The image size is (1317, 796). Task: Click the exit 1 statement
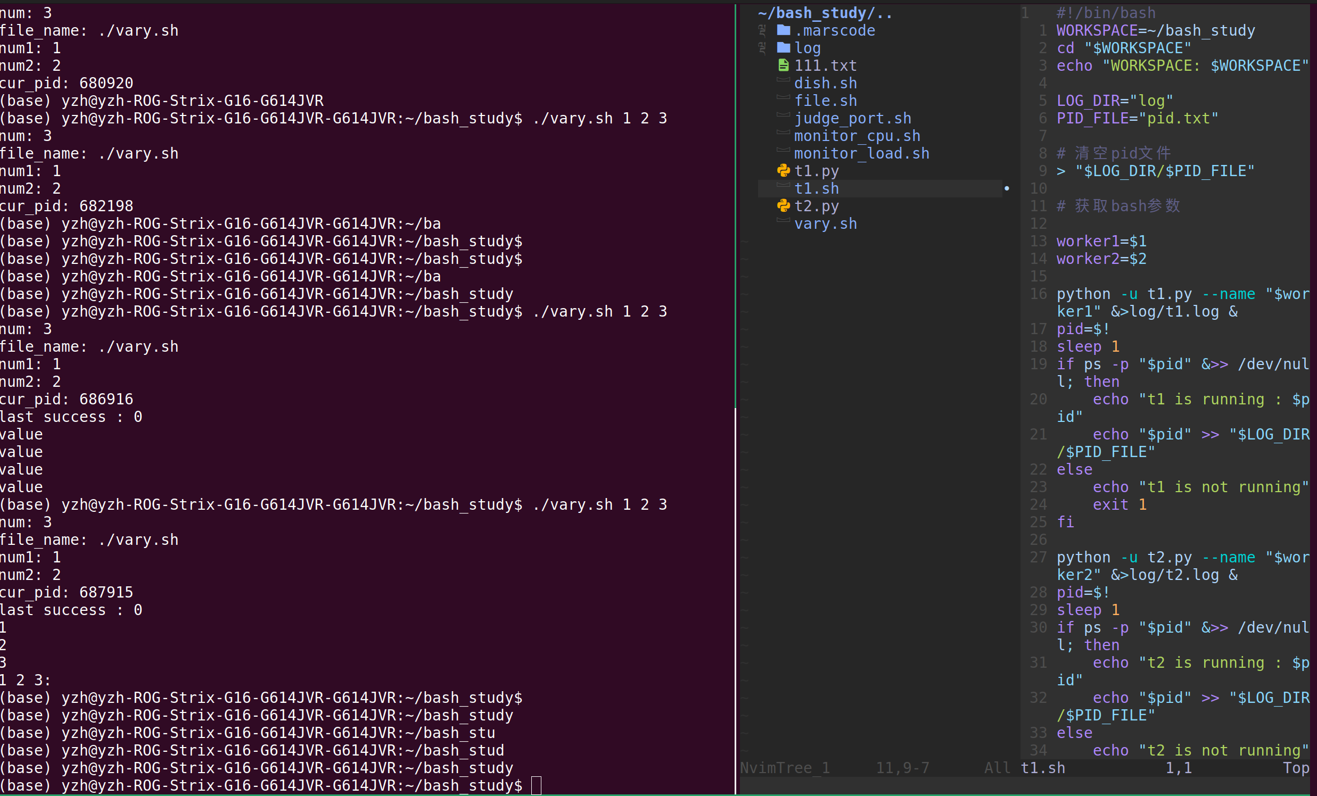coord(1119,505)
